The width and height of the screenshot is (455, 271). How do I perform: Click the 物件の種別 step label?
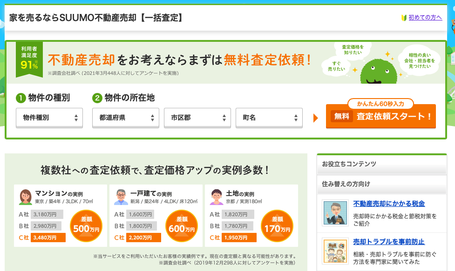click(x=49, y=98)
